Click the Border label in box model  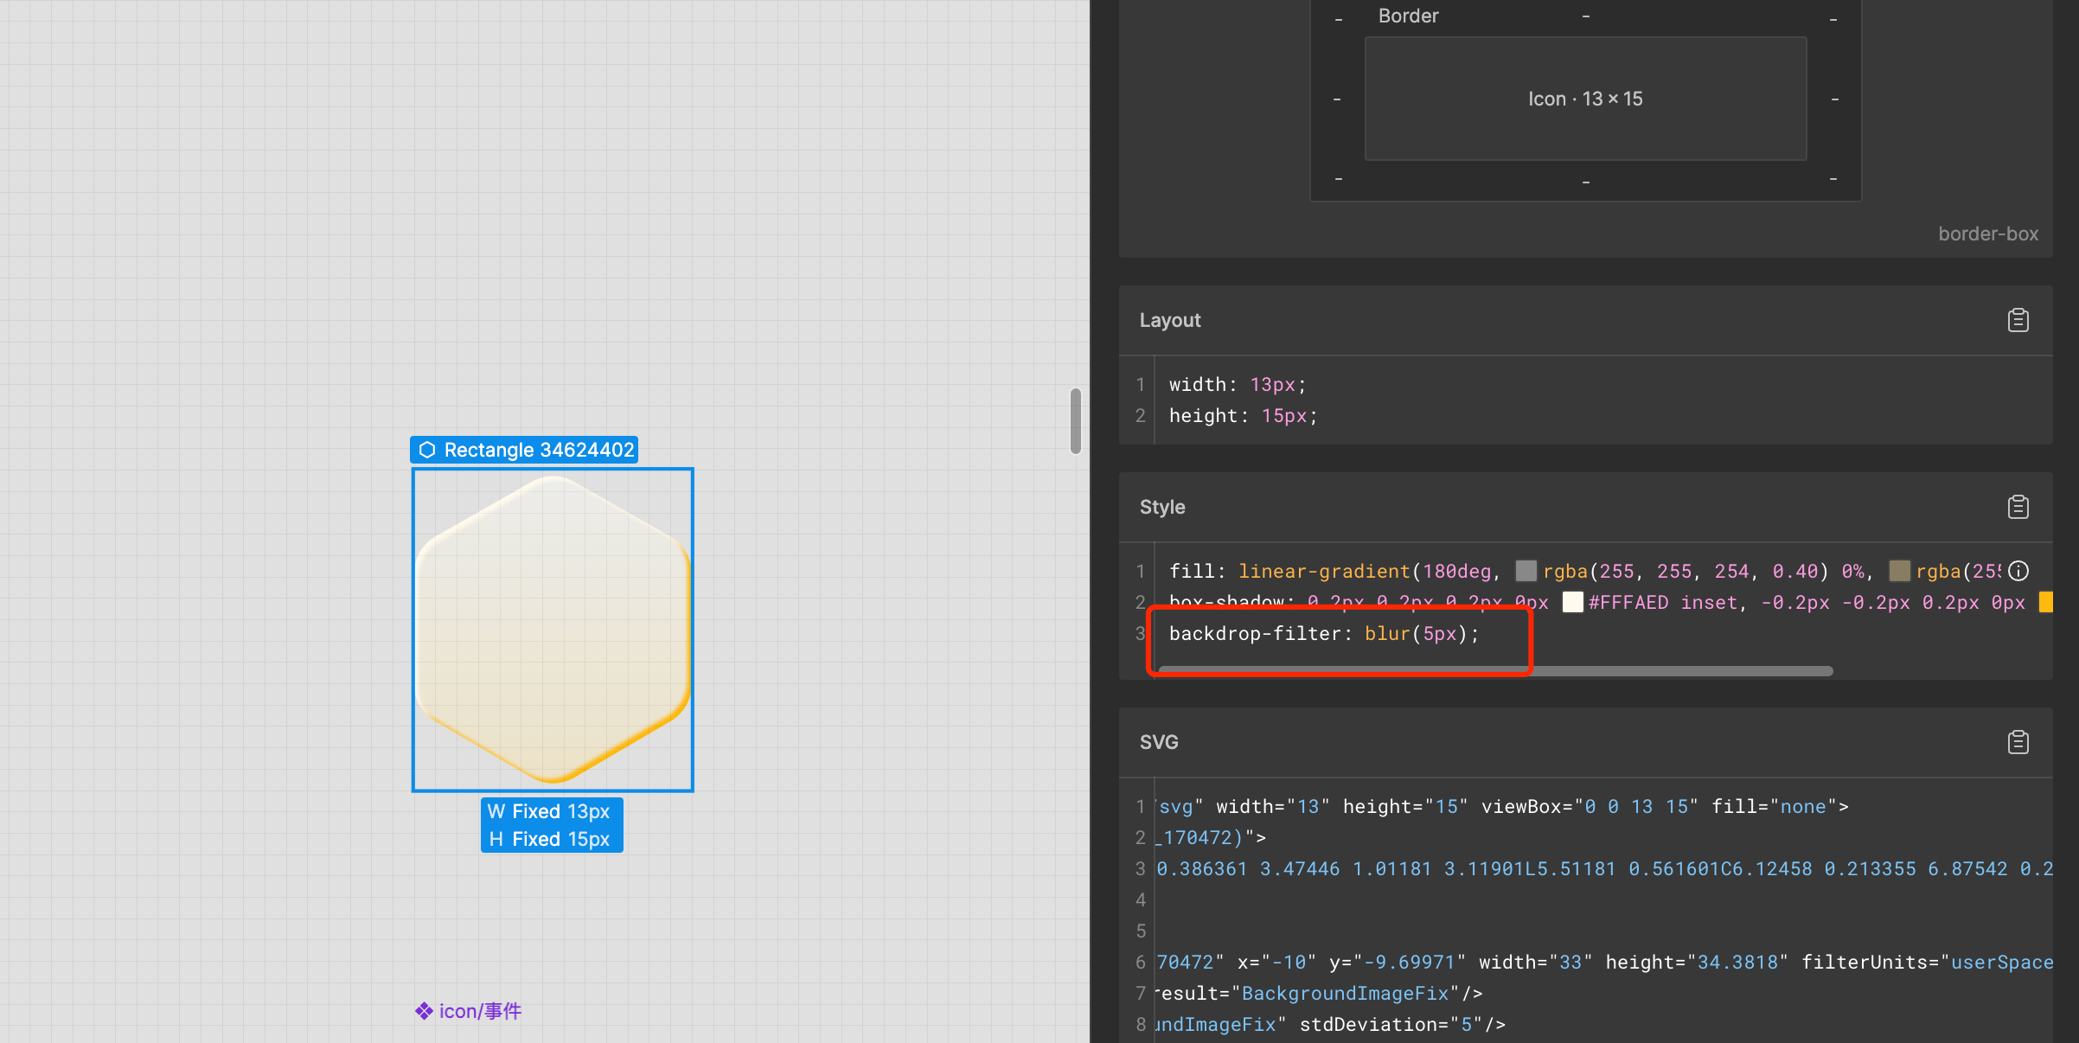(x=1408, y=16)
